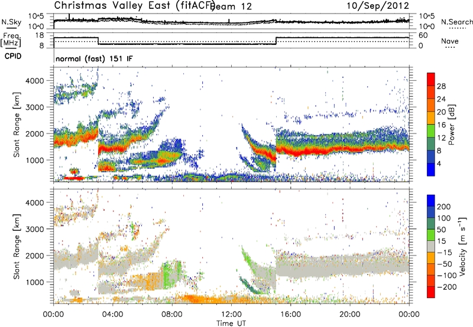
Task: Click the '20:00' time tick label
Action: [349, 315]
